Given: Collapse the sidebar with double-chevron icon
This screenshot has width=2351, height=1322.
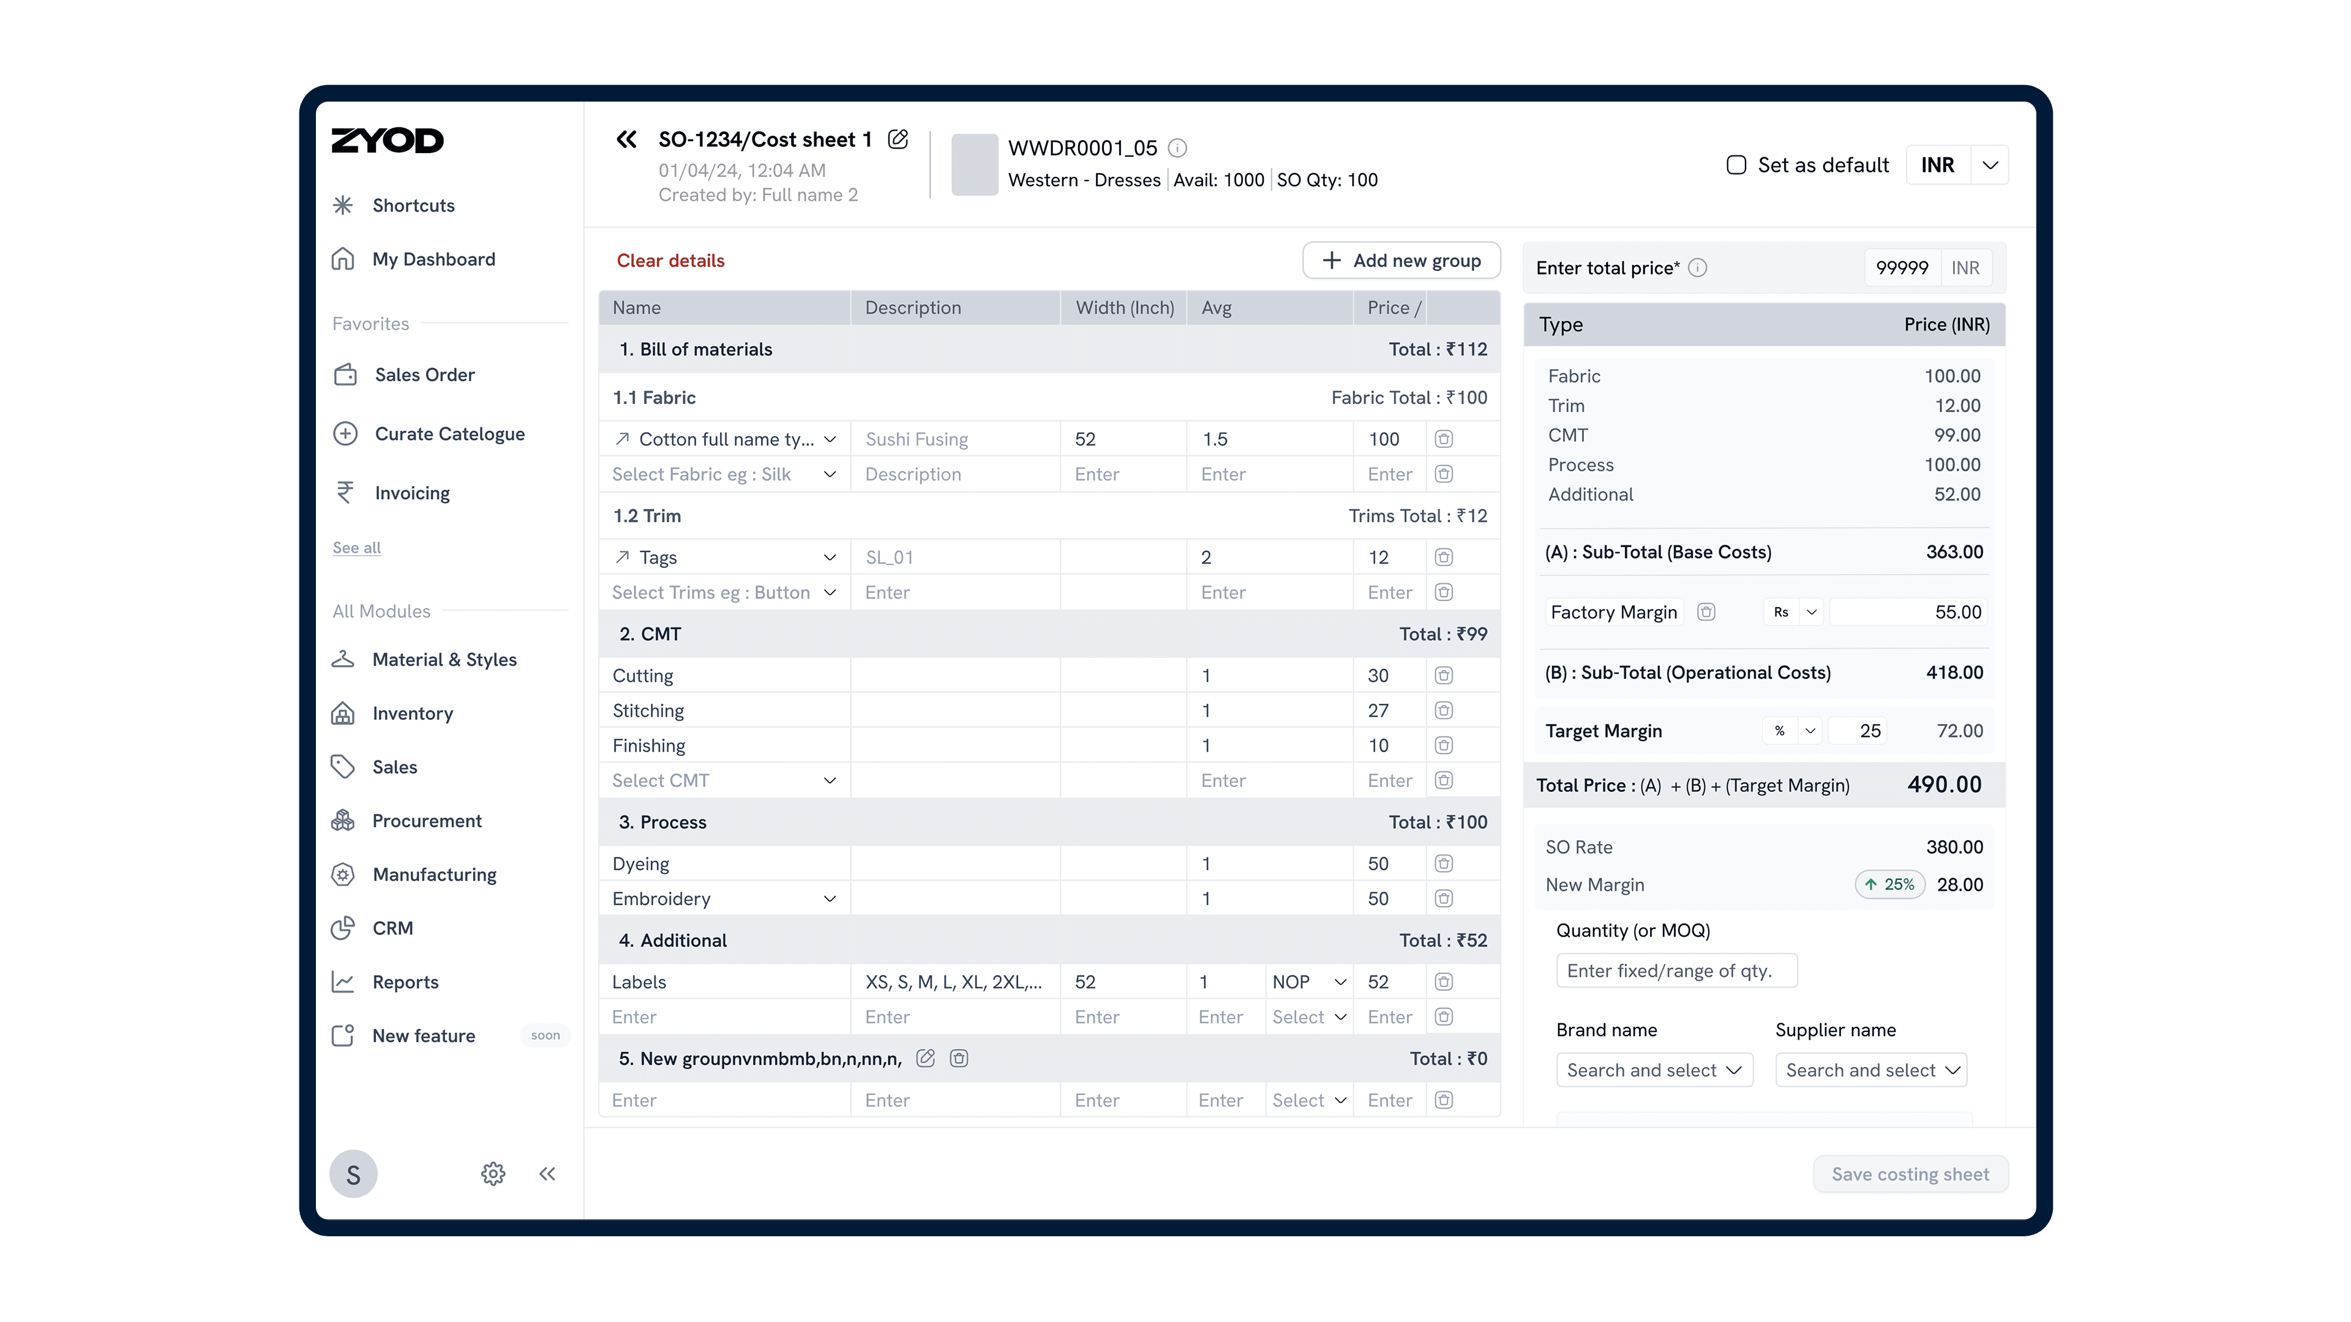Looking at the screenshot, I should [x=547, y=1174].
